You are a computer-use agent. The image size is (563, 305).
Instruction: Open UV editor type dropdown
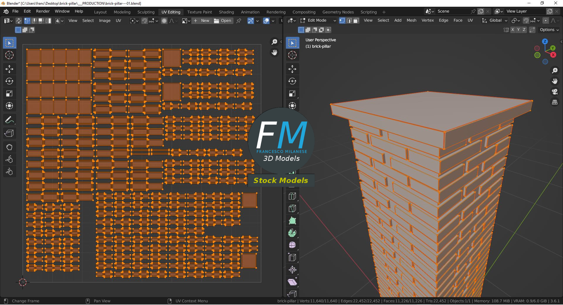coord(8,21)
